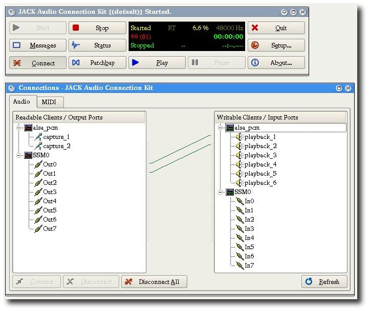The image size is (369, 311).
Task: Select the capture_2 microphone icon
Action: click(x=38, y=146)
